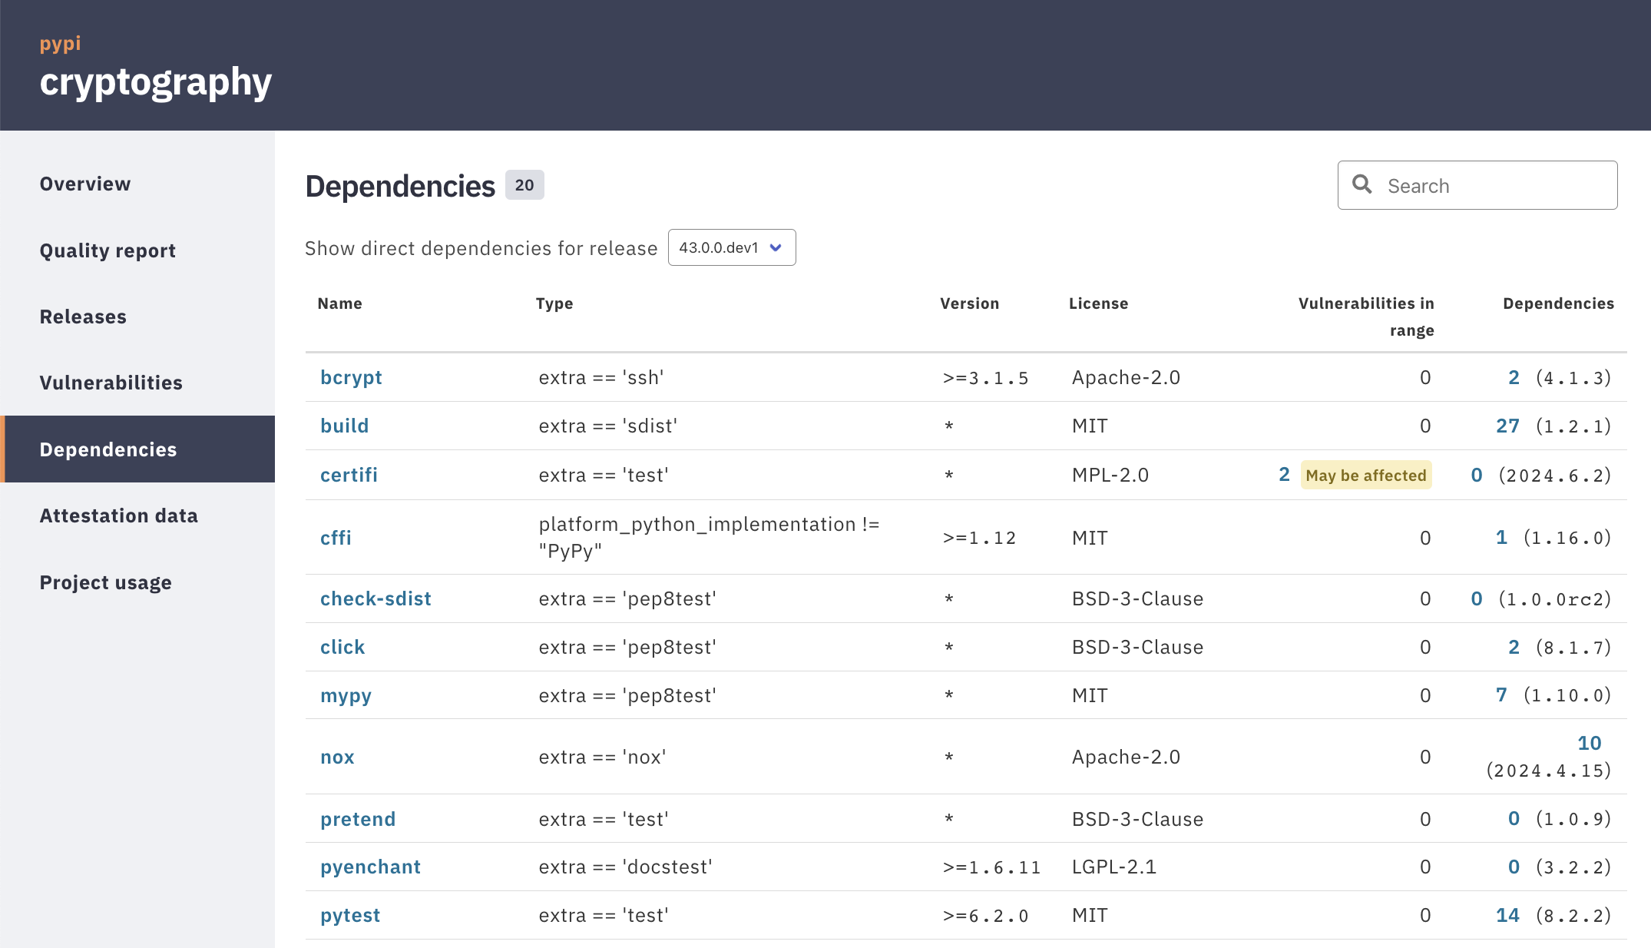Screen dimensions: 1651x948
Task: Open pretend's 0 dependencies count
Action: click(x=1514, y=819)
